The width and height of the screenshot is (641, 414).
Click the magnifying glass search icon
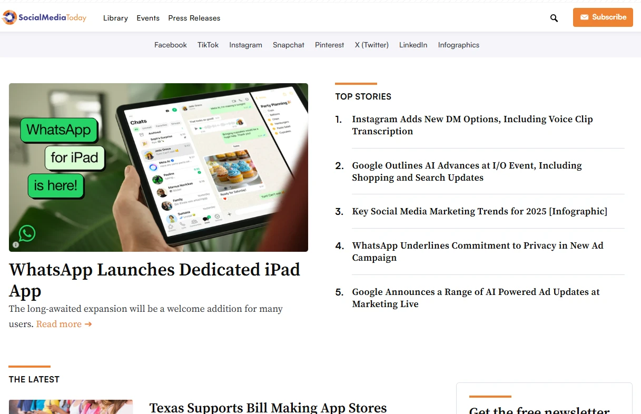pyautogui.click(x=554, y=18)
